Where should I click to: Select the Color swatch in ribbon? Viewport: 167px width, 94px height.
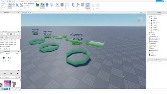tap(62, 4)
